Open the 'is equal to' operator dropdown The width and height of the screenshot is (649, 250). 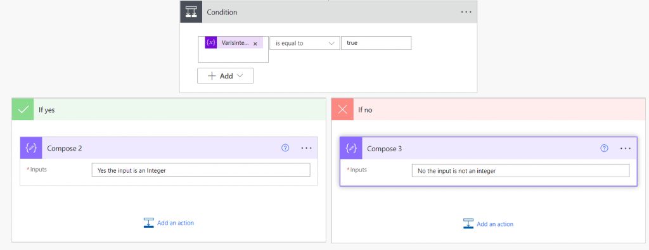click(305, 43)
